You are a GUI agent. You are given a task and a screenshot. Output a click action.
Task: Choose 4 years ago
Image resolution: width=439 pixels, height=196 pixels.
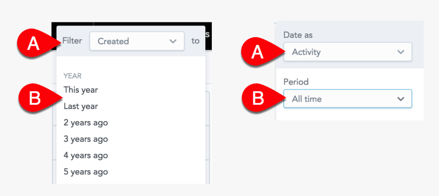86,155
